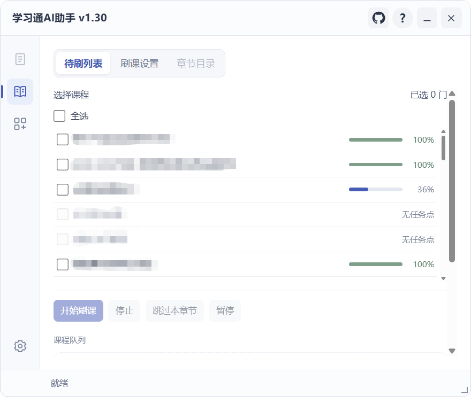471x397 pixels.
Task: Click the last visible row green progress bar
Action: [376, 264]
